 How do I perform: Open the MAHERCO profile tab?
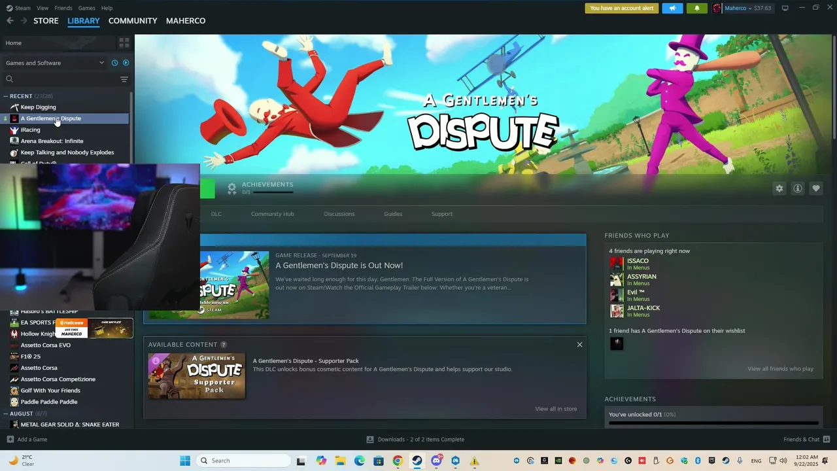(186, 21)
